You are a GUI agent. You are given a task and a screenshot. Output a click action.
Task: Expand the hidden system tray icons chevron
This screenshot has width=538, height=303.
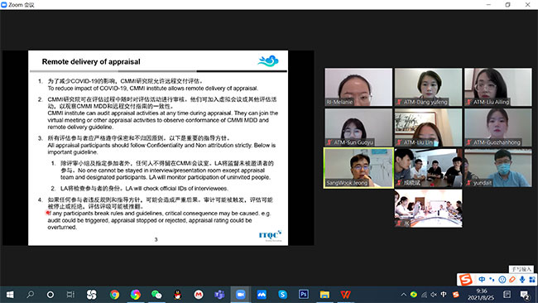(x=404, y=295)
